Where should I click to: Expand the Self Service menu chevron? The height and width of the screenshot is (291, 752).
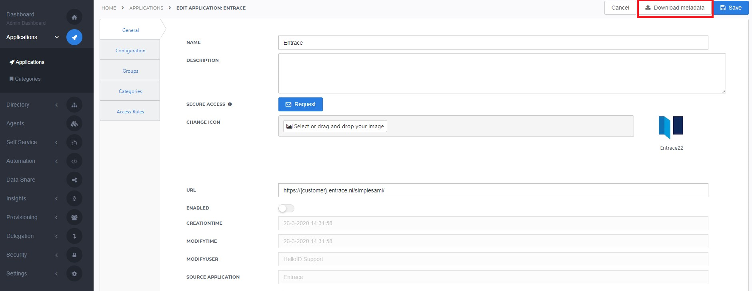click(x=56, y=143)
